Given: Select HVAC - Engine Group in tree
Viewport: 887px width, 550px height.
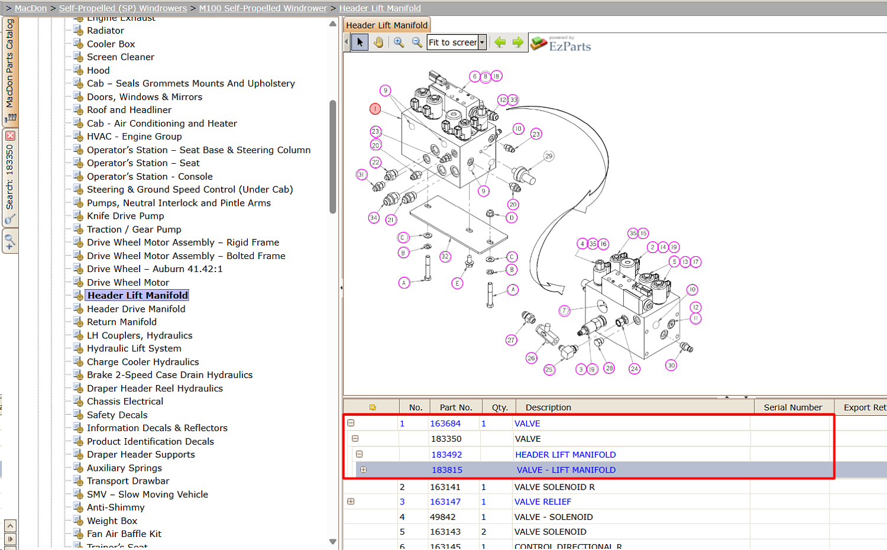Looking at the screenshot, I should pyautogui.click(x=134, y=137).
